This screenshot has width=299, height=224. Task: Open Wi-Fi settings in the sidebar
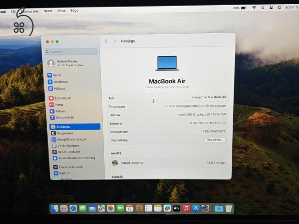(x=54, y=75)
